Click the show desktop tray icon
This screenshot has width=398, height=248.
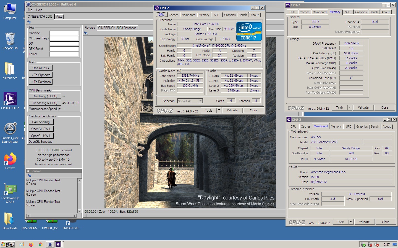(x=395, y=244)
